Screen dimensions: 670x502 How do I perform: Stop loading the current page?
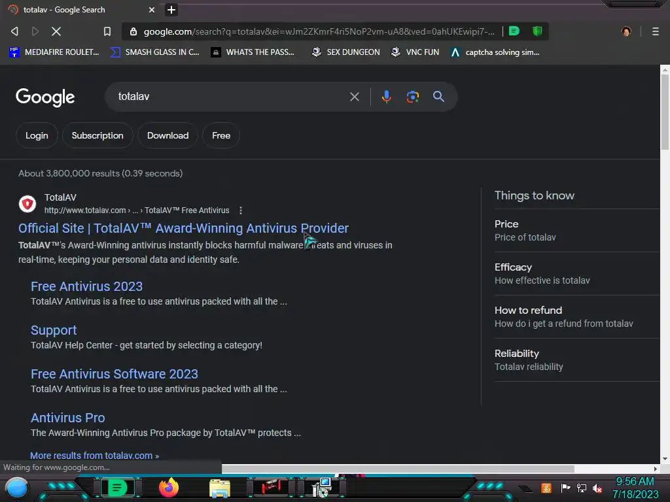pyautogui.click(x=56, y=31)
